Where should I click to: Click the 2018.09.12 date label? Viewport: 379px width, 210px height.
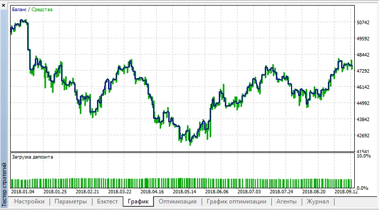tap(346, 192)
